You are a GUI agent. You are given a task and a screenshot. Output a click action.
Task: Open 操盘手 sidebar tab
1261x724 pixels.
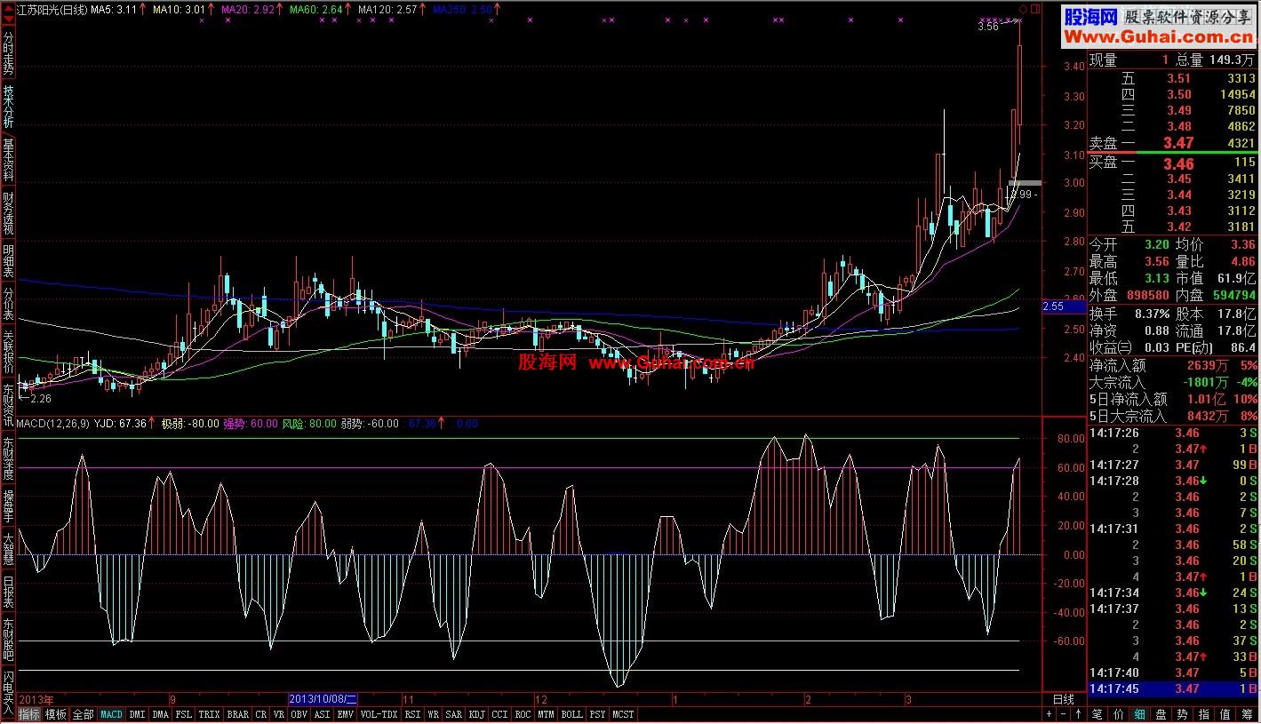pyautogui.click(x=8, y=505)
